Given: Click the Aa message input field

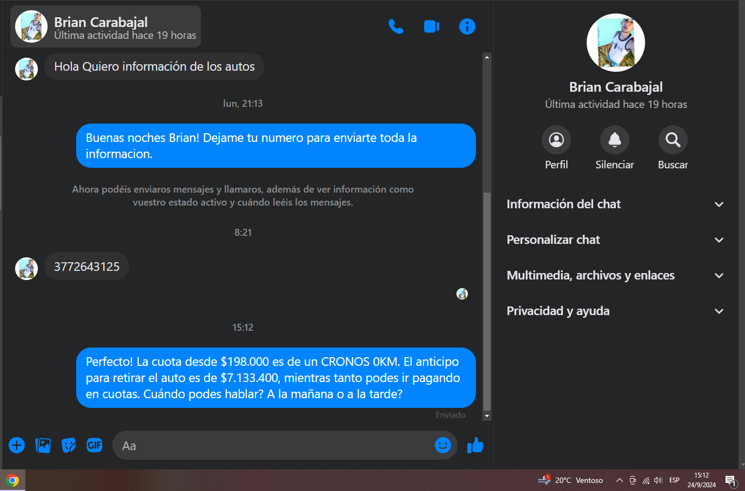Looking at the screenshot, I should 272,446.
